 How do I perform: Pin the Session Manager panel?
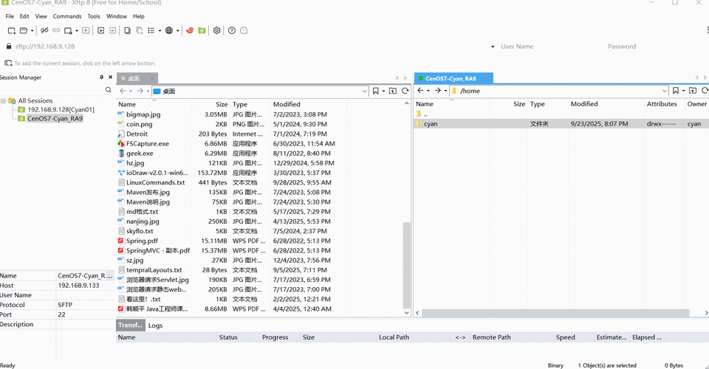(x=102, y=77)
